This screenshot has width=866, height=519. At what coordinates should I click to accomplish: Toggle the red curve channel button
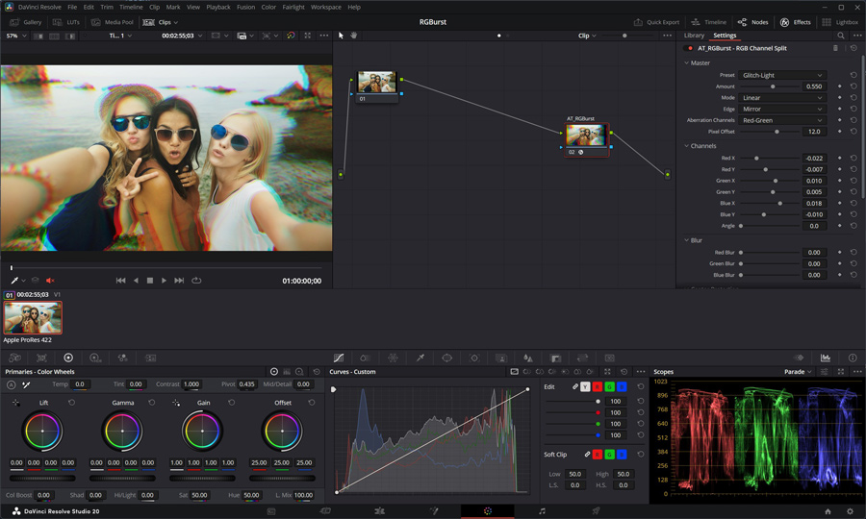[597, 387]
